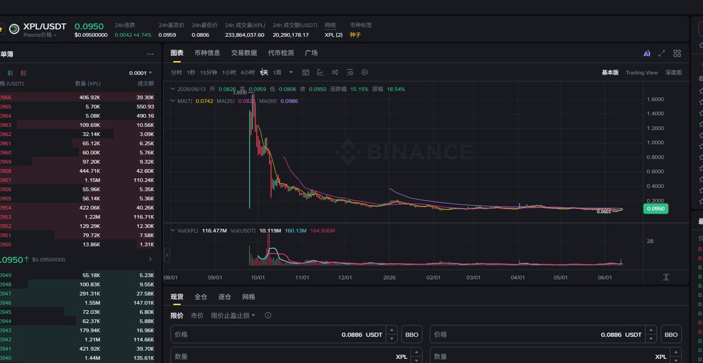Screen dimensions: 703x363
Task: Open the 限价止盈止损 order type dropdown
Action: [x=233, y=316]
